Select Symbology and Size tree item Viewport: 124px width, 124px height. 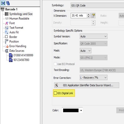(21, 14)
